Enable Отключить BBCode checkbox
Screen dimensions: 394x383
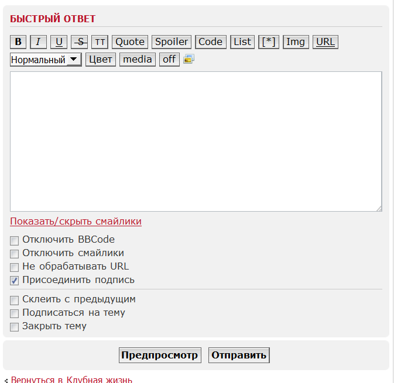tap(15, 240)
